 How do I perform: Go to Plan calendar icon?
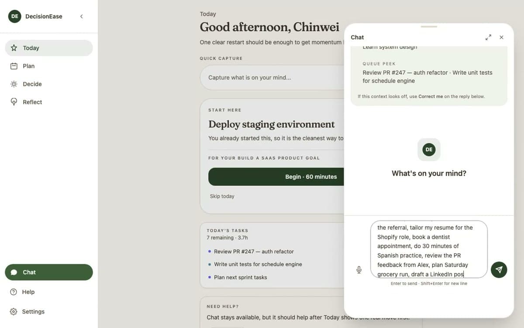pos(14,66)
